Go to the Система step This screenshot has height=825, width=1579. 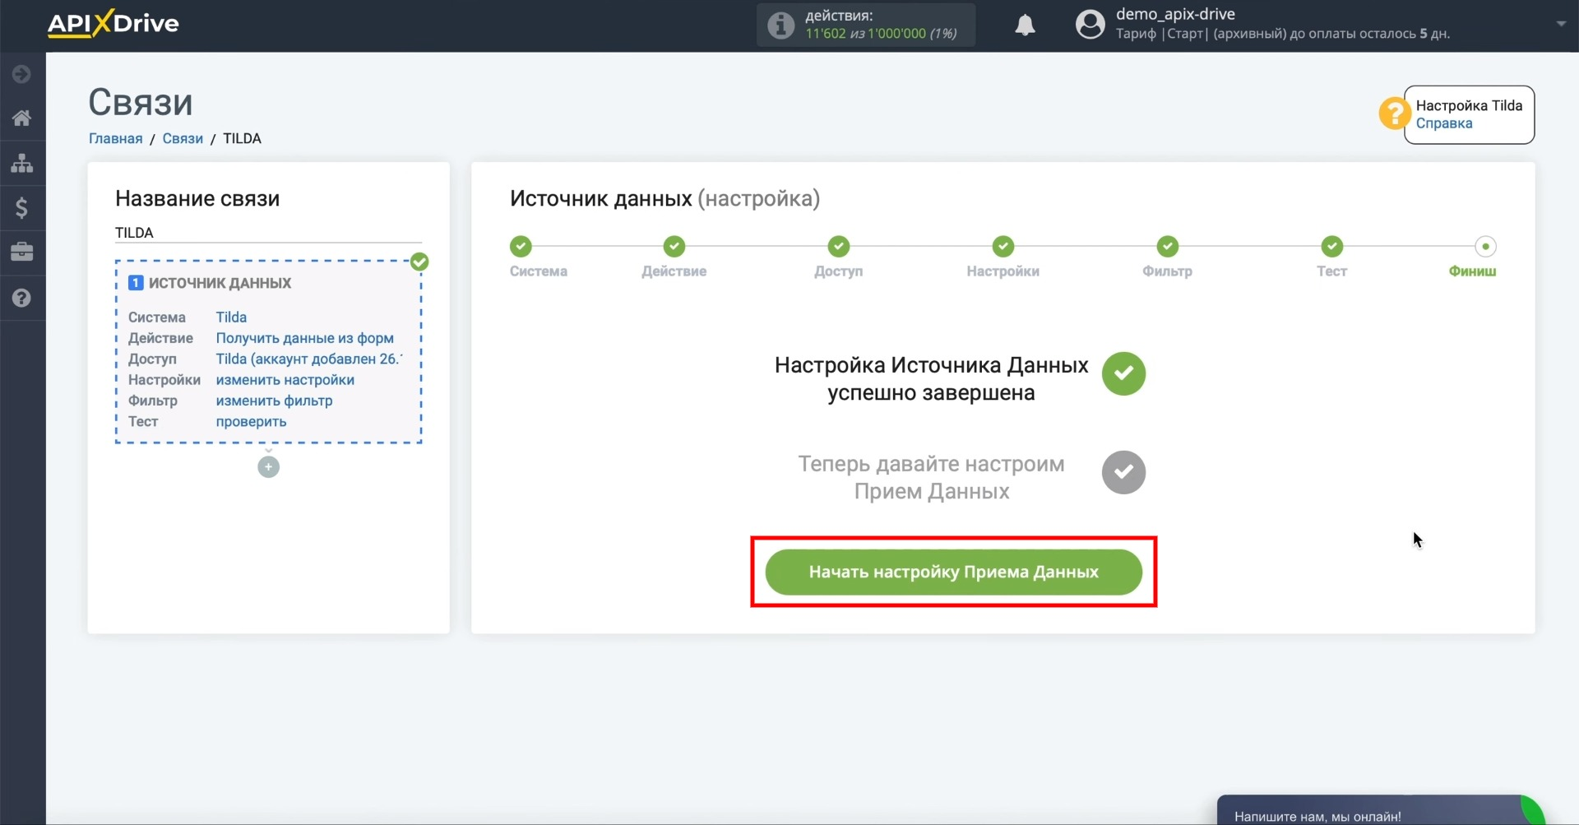(521, 246)
